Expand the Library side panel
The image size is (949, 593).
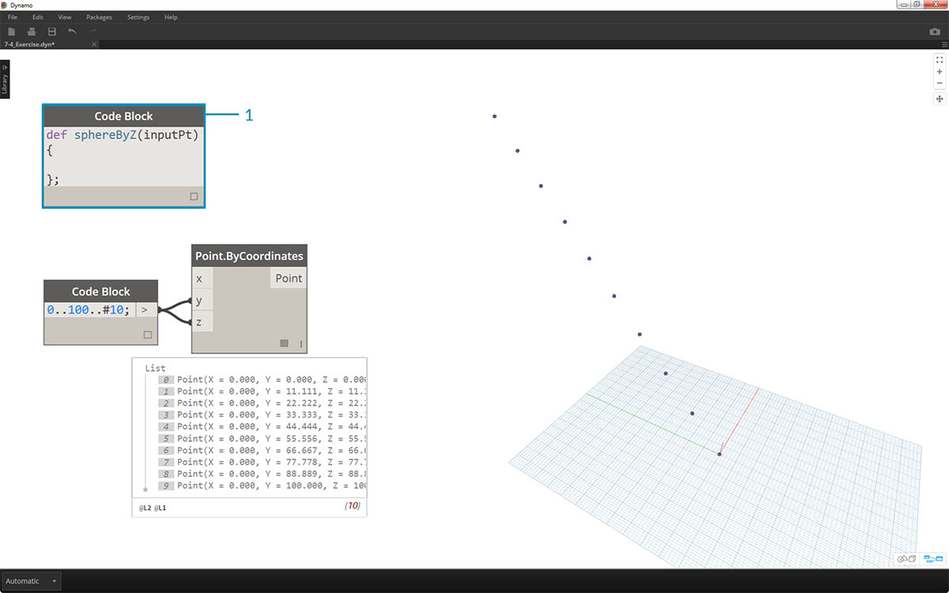point(5,78)
